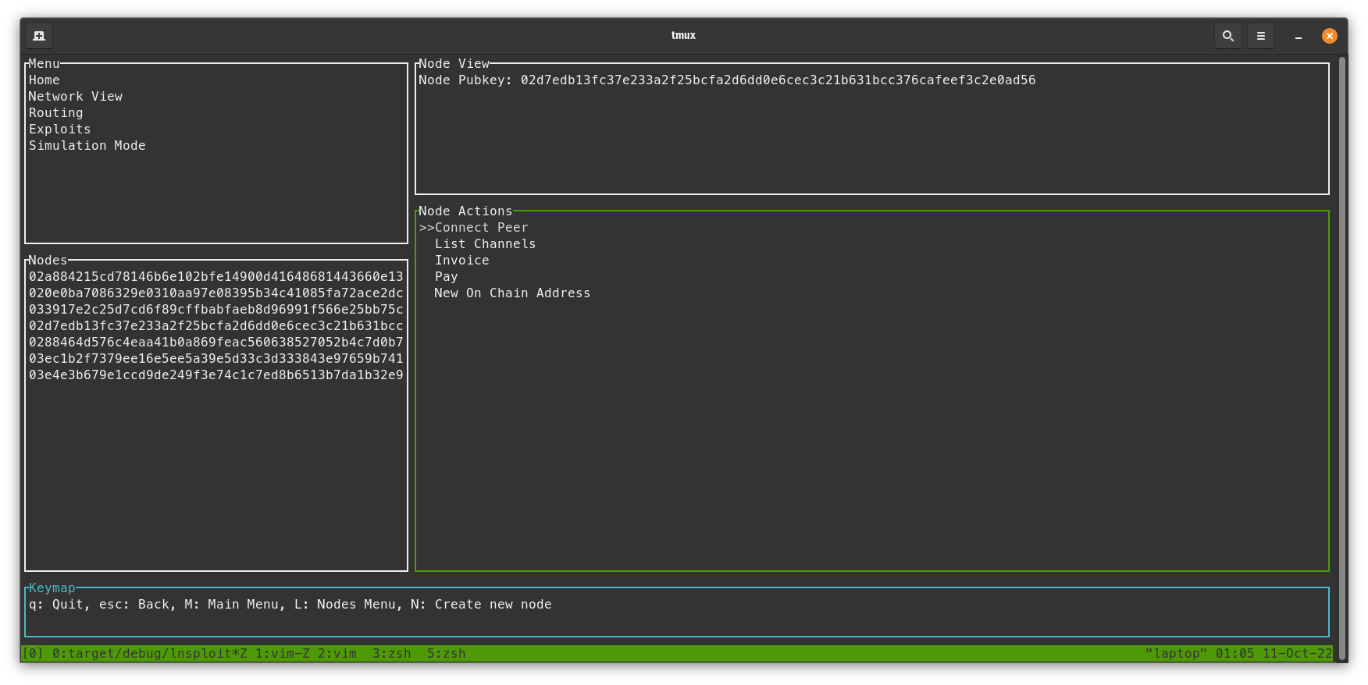
Task: Choose New On Chain Address action
Action: point(513,293)
